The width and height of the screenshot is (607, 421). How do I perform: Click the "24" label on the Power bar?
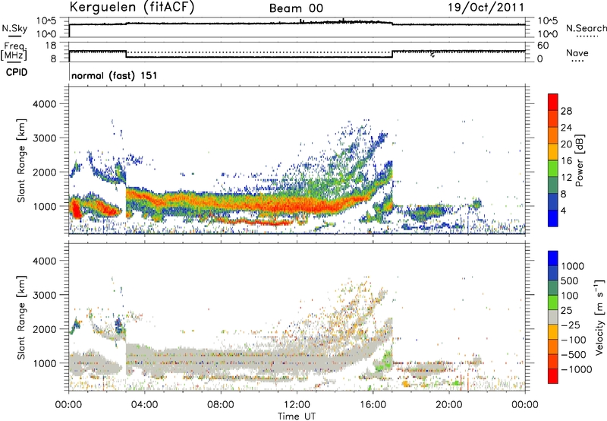566,128
